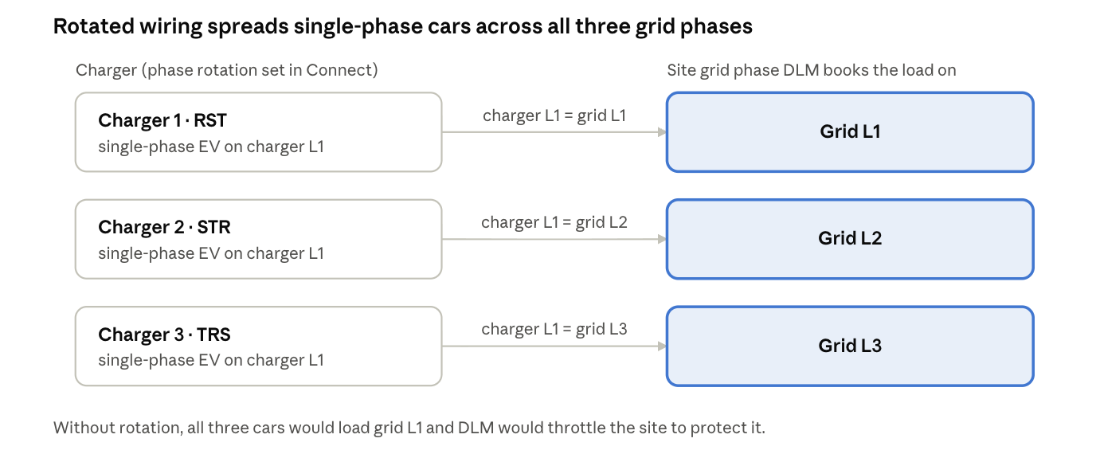The image size is (1096, 454).
Task: Click the connector line from Charger 2
Action: point(550,239)
